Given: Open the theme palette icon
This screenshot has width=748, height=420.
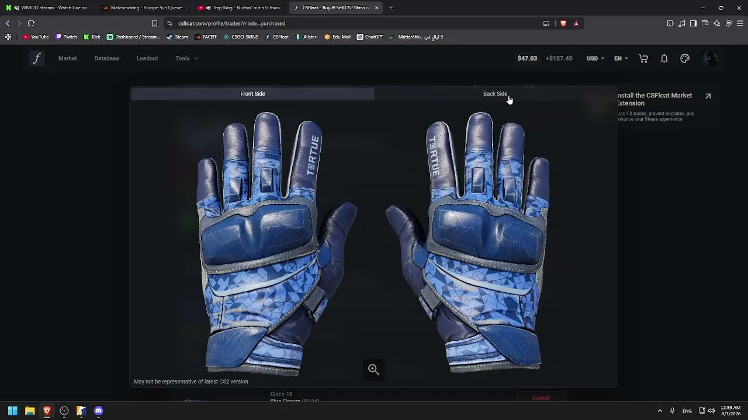Looking at the screenshot, I should [685, 58].
